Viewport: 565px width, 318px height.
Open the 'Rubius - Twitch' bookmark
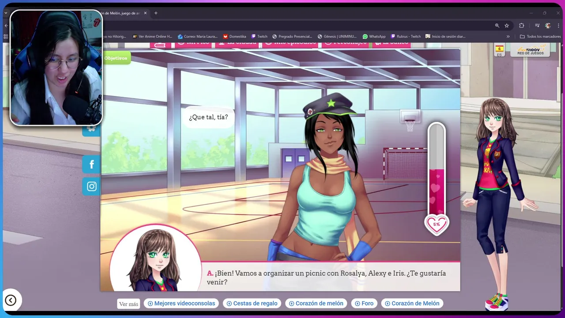coord(406,37)
